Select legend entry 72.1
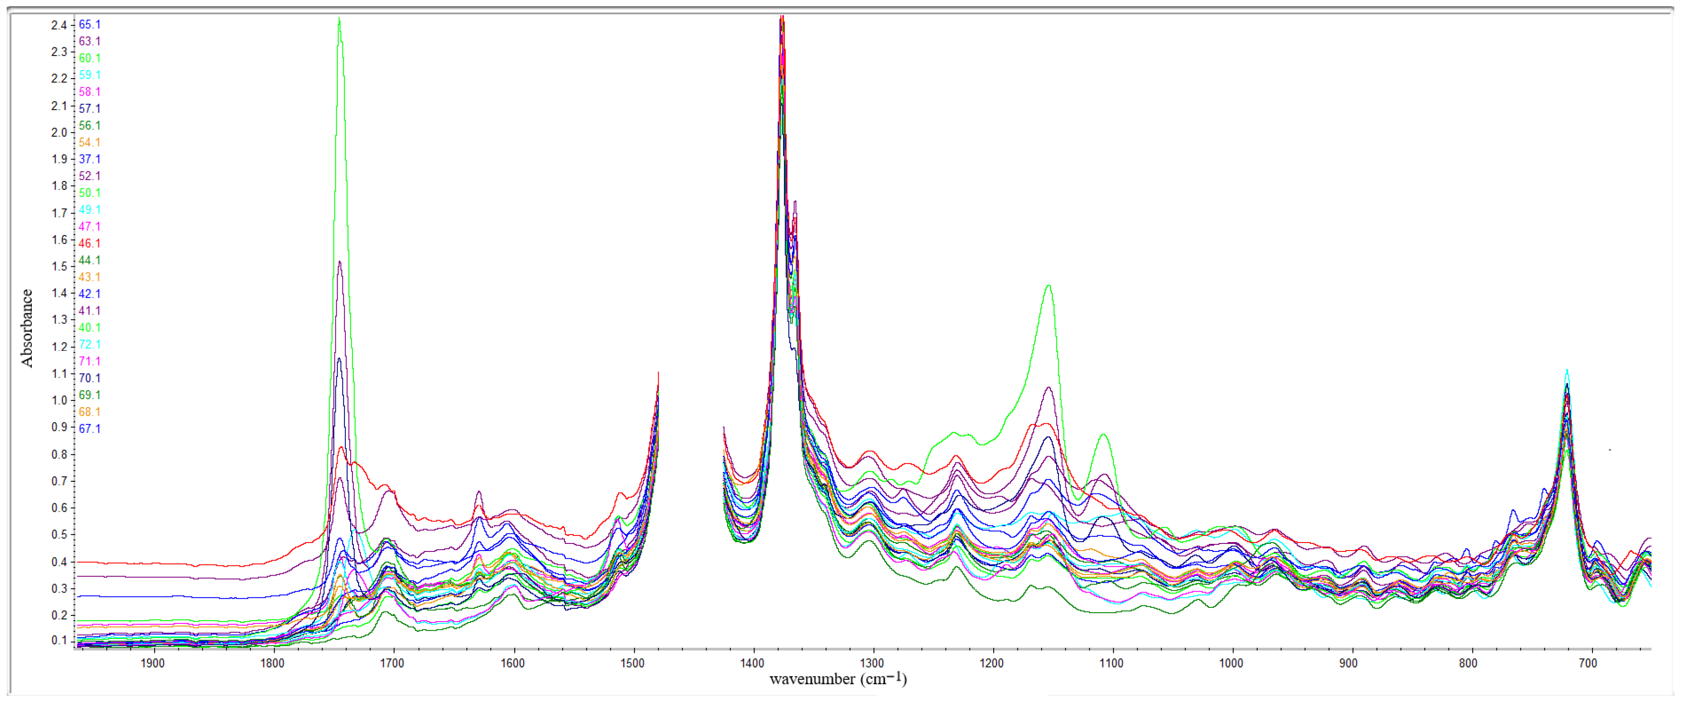 click(x=90, y=345)
